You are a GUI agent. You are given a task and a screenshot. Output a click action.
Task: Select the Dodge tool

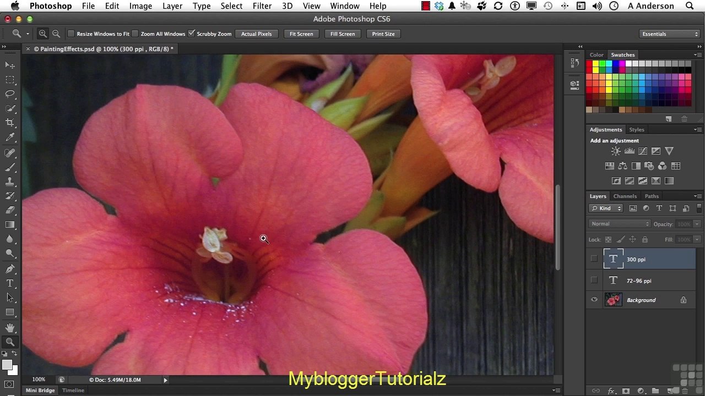coord(10,253)
